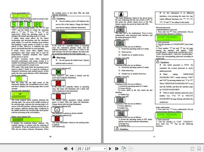Click the P operating mode icon
The height and width of the screenshot is (152, 204).
point(21,24)
